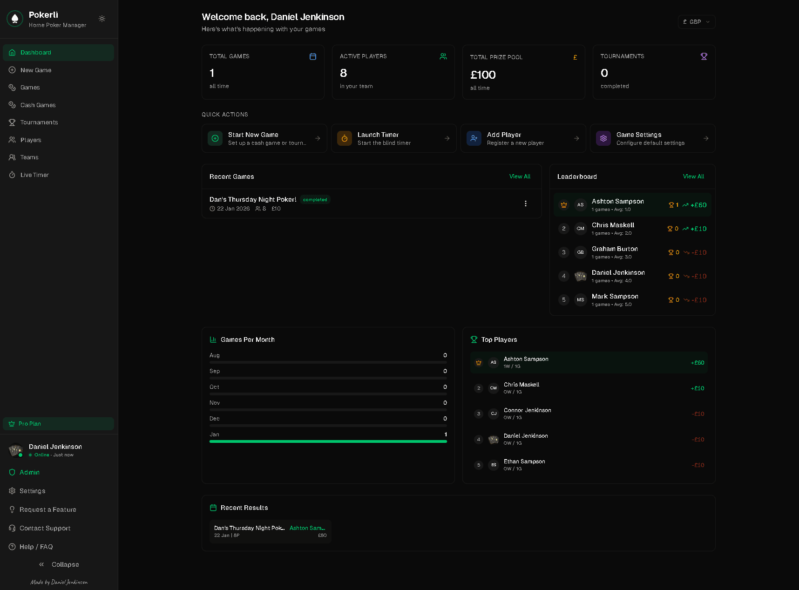Collapse the sidebar

[58, 564]
